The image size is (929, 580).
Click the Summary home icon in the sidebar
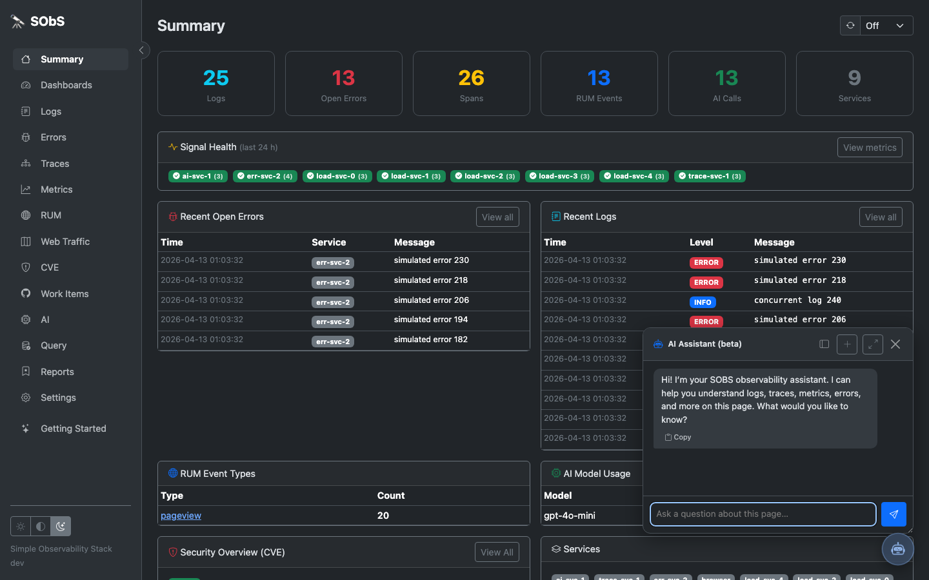coord(26,59)
